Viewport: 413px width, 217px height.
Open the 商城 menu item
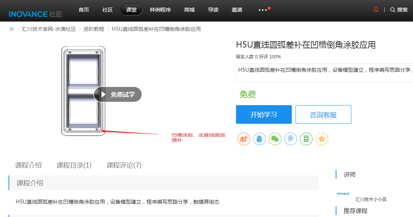[189, 10]
